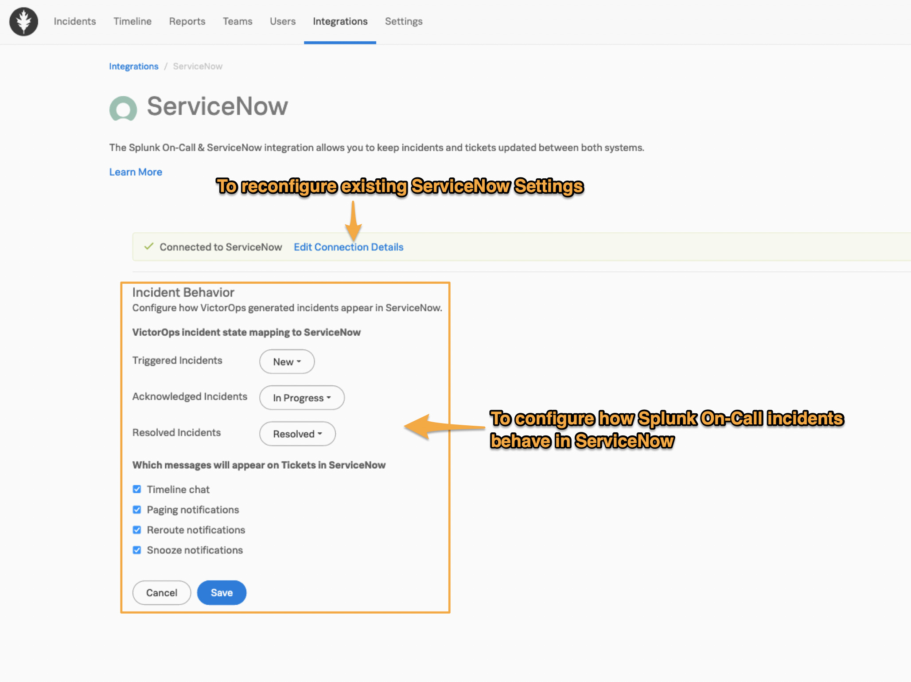Switch to the Incidents tab
911x682 pixels.
[x=74, y=21]
